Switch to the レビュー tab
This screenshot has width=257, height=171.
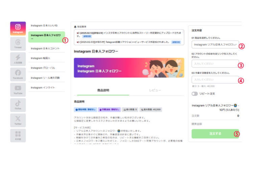click(155, 90)
